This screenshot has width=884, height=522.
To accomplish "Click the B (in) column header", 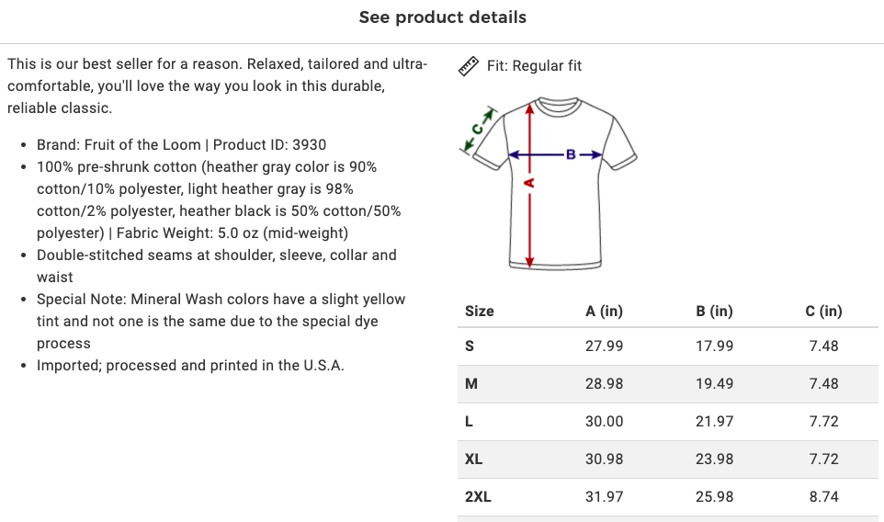I will click(x=714, y=311).
